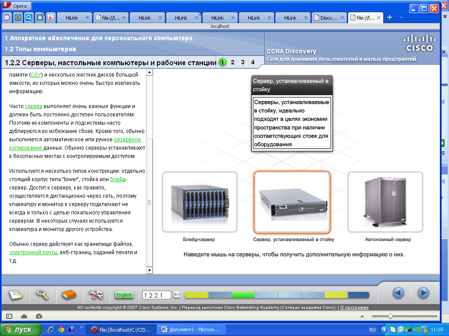Click the orange @ mail icon
Image resolution: width=449 pixels, height=336 pixels.
(x=18, y=17)
